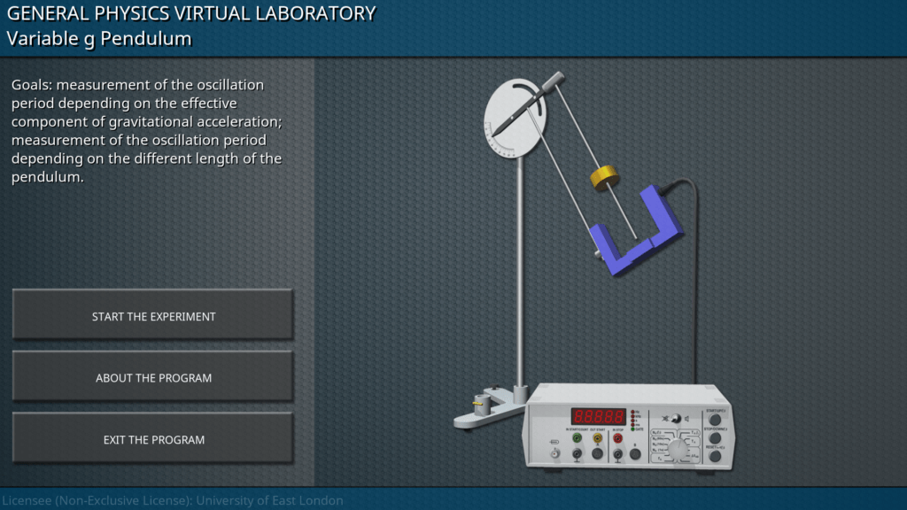Click the red IN STOP socket
Screen dimensions: 907x510
tap(617, 438)
